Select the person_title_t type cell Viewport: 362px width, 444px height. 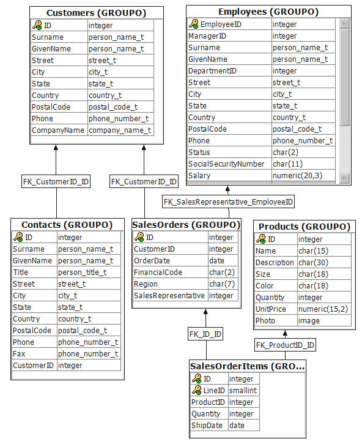tap(89, 272)
